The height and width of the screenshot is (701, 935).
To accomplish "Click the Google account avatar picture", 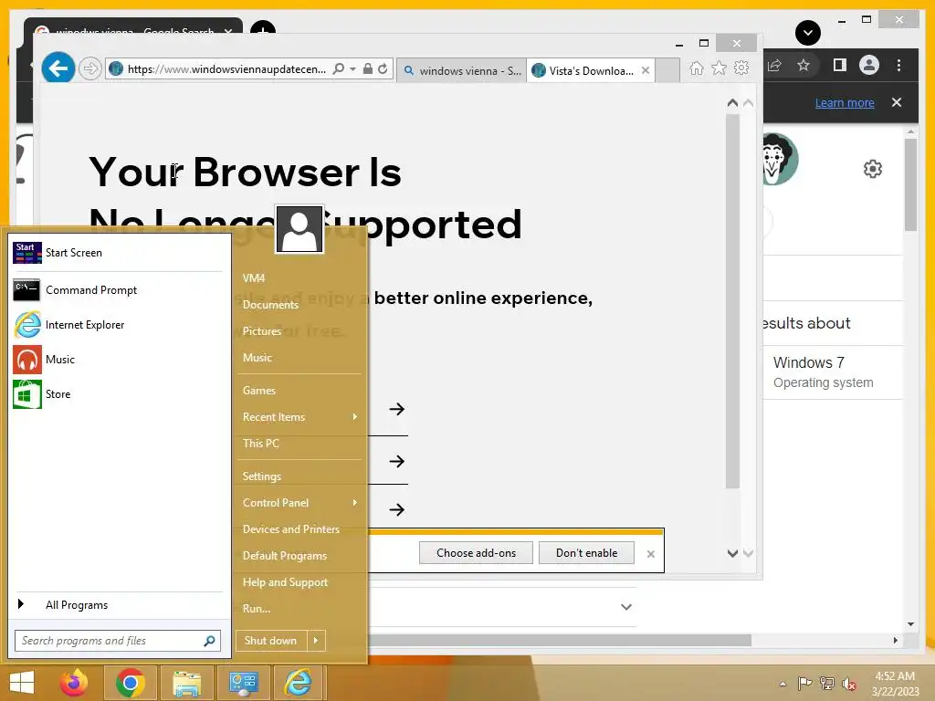I will (781, 159).
